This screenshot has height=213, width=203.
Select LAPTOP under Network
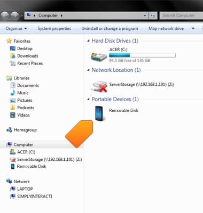pos(25,189)
